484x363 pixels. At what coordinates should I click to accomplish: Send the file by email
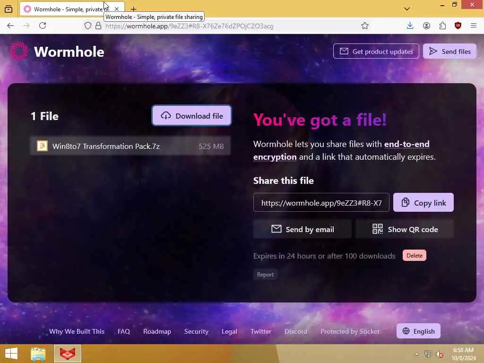(302, 229)
